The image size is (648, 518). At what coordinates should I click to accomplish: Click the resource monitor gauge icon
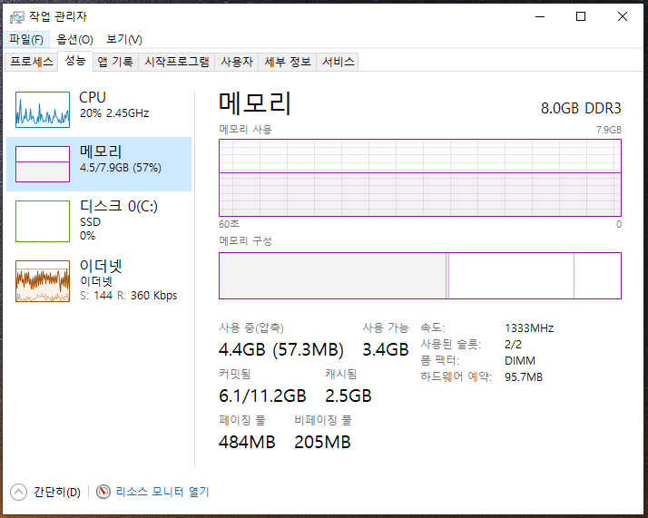pos(103,492)
